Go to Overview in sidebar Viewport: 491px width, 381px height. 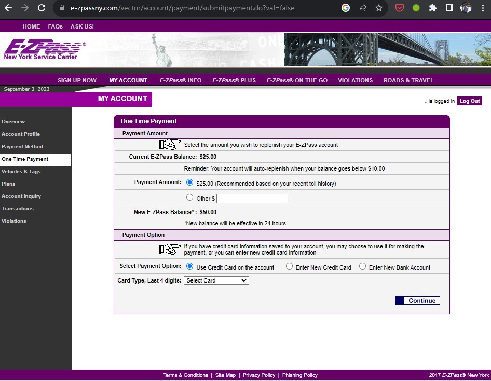tap(13, 122)
